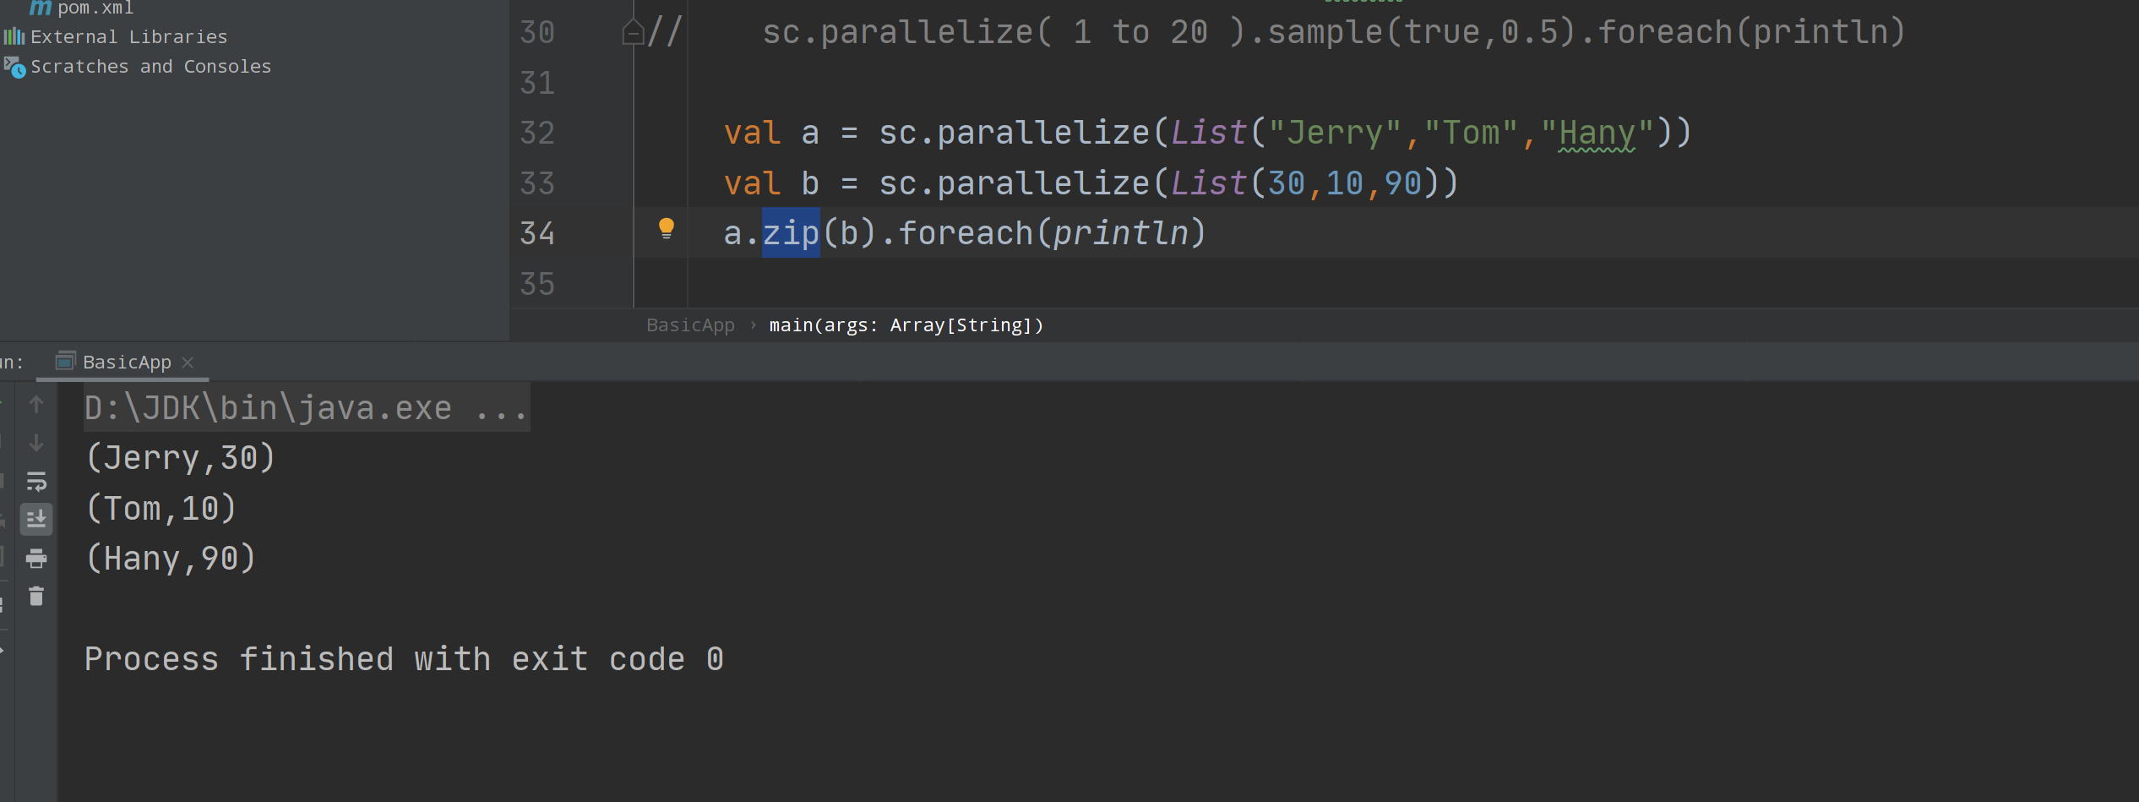This screenshot has height=802, width=2139.
Task: Click the "Hany" string with typo underline
Action: 1597,133
